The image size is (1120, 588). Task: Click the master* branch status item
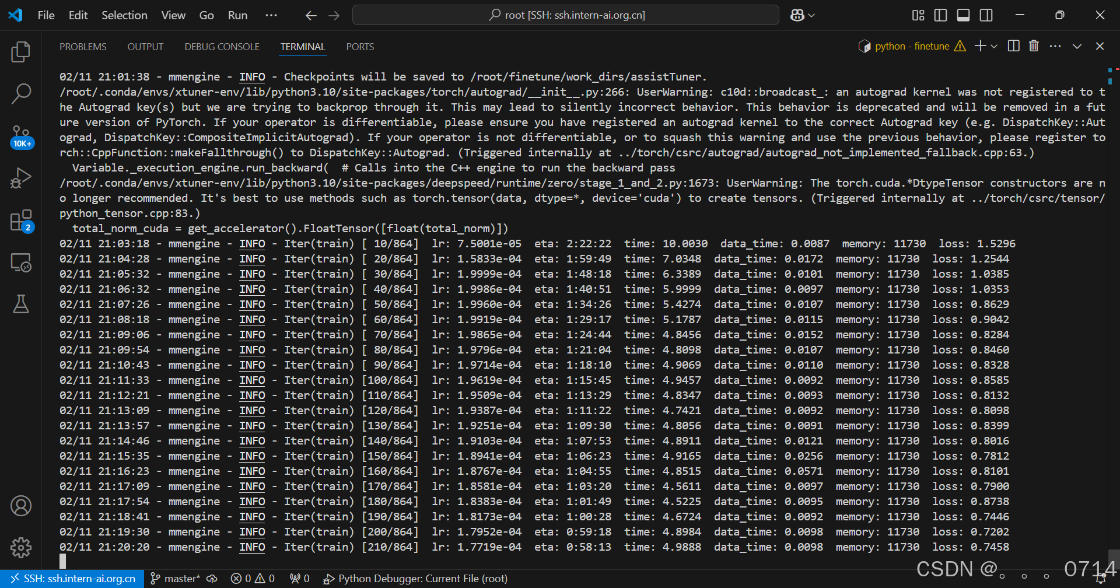click(x=175, y=579)
